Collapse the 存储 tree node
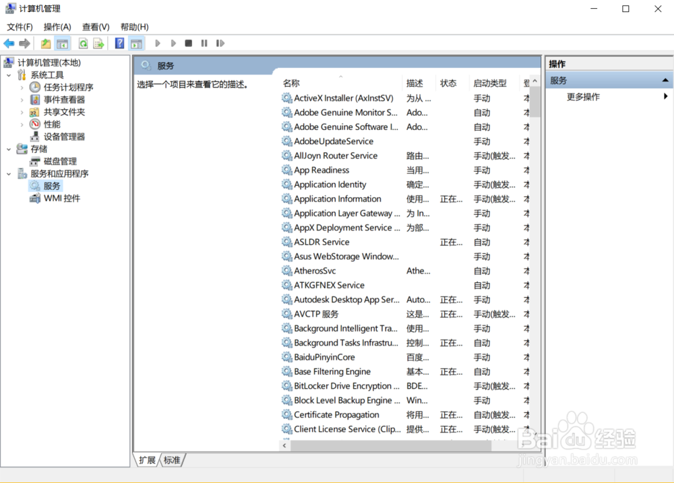 click(9, 149)
